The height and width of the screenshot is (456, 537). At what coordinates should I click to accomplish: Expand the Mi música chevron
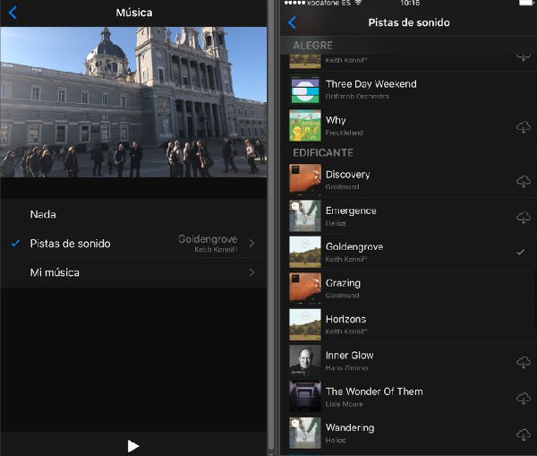251,272
